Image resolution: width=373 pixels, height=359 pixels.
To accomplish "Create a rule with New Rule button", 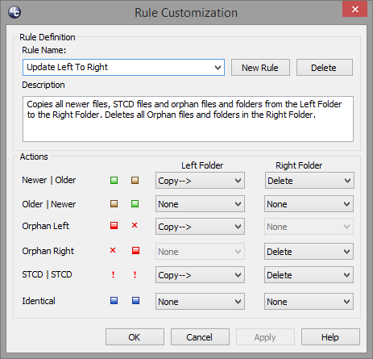I will [x=260, y=68].
